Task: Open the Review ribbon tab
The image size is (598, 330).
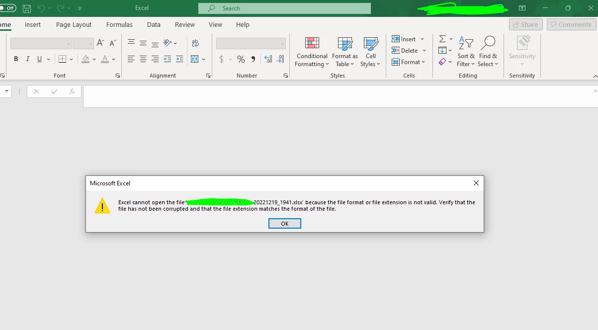Action: pos(185,24)
